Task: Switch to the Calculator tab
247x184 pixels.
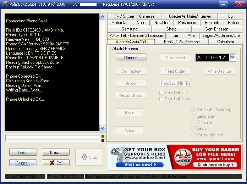Action: pos(225,42)
